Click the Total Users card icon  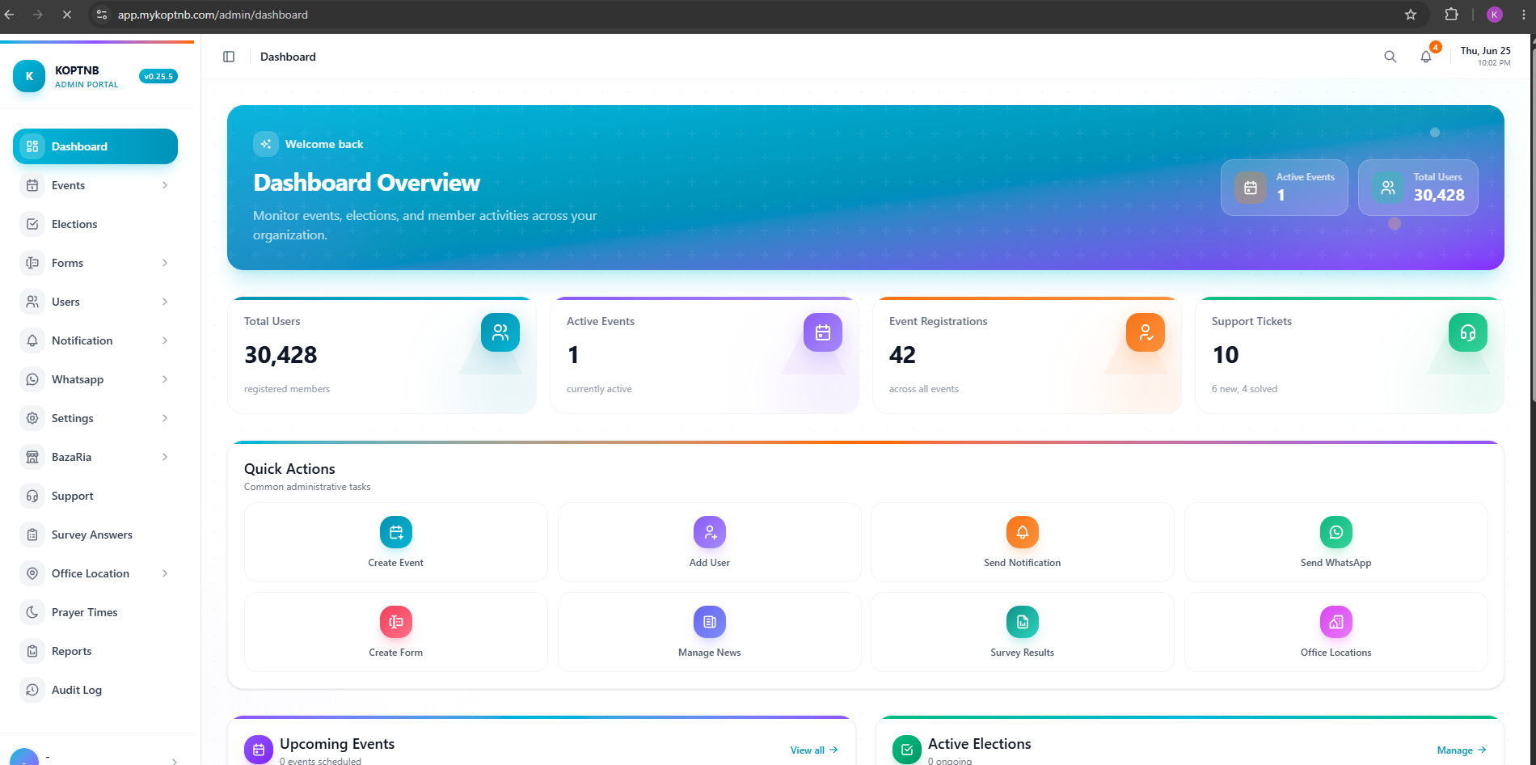[500, 332]
